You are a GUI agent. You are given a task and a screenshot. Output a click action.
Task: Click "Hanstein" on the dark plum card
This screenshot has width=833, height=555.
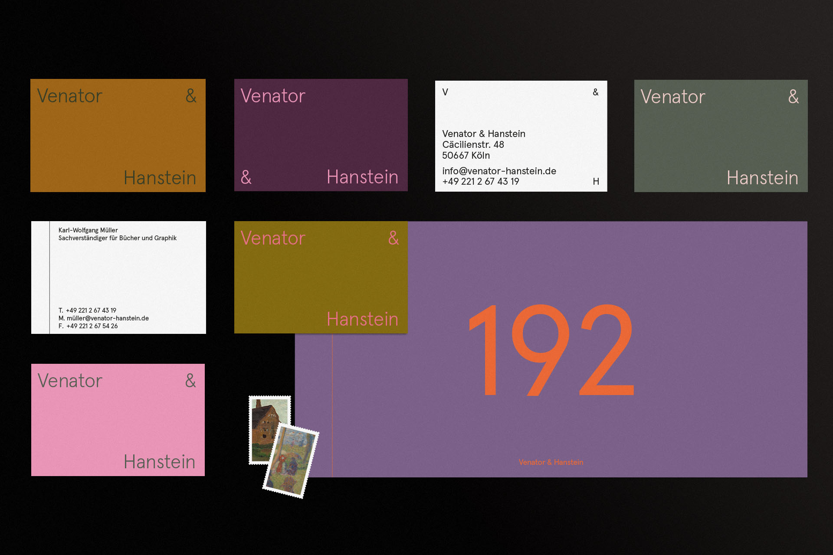362,177
